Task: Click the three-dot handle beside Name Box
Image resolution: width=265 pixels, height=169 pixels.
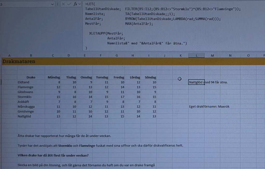Action: [58, 4]
